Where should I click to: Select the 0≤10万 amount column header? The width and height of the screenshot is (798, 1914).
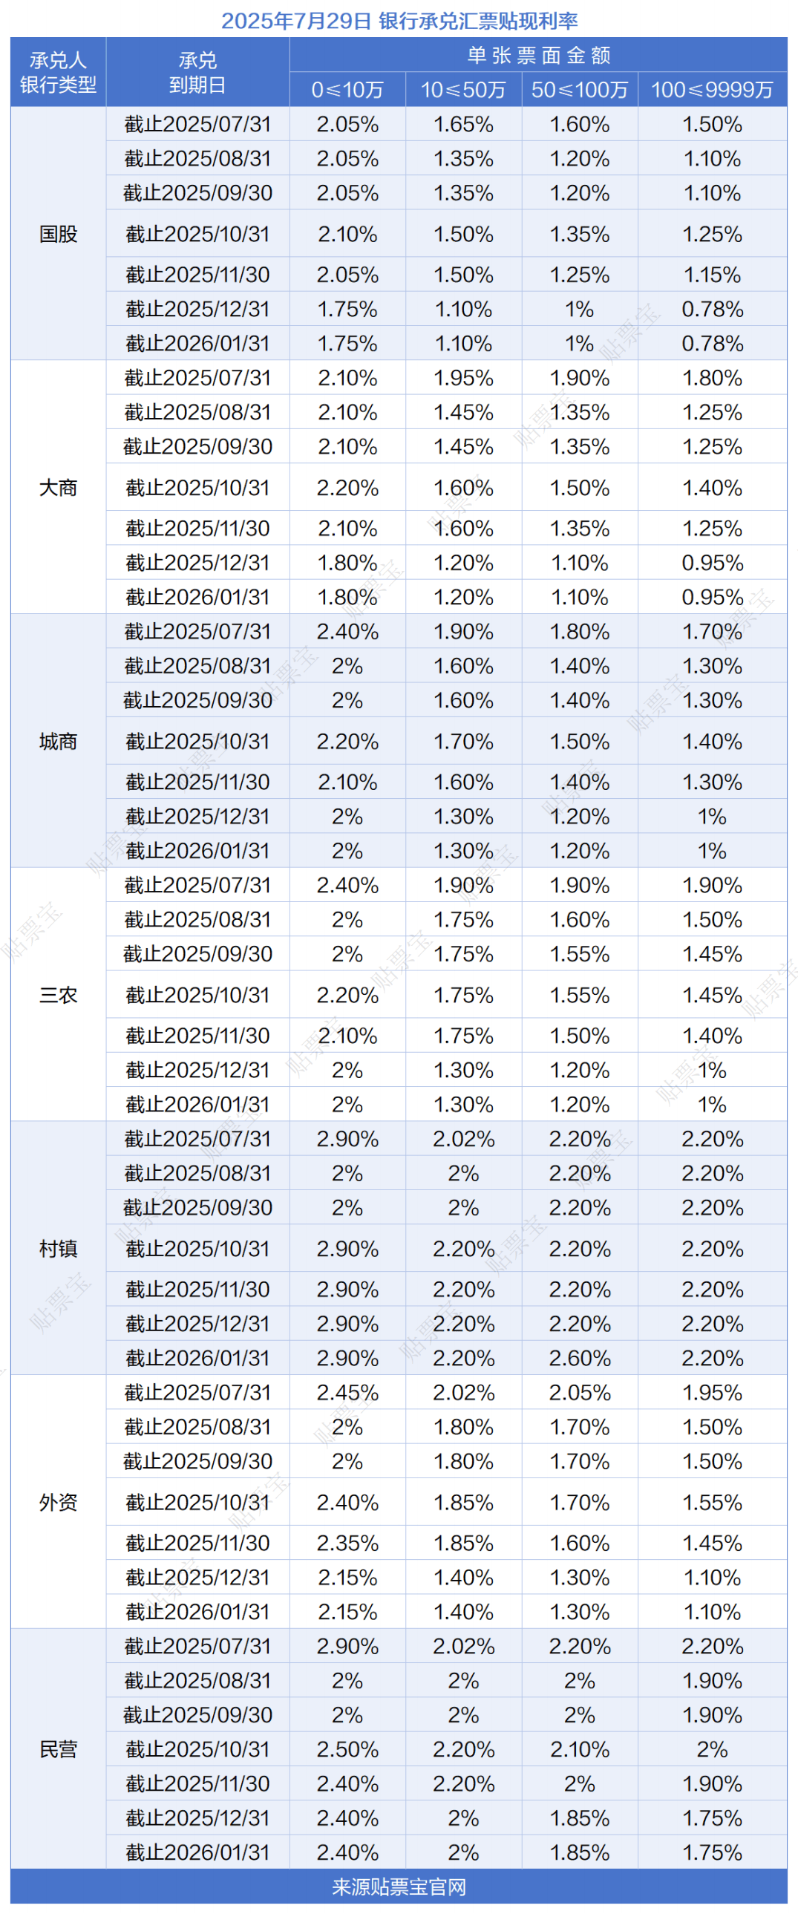(x=347, y=90)
